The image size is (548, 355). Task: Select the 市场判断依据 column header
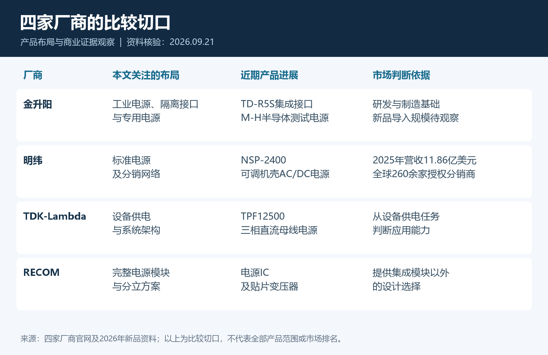click(x=401, y=75)
